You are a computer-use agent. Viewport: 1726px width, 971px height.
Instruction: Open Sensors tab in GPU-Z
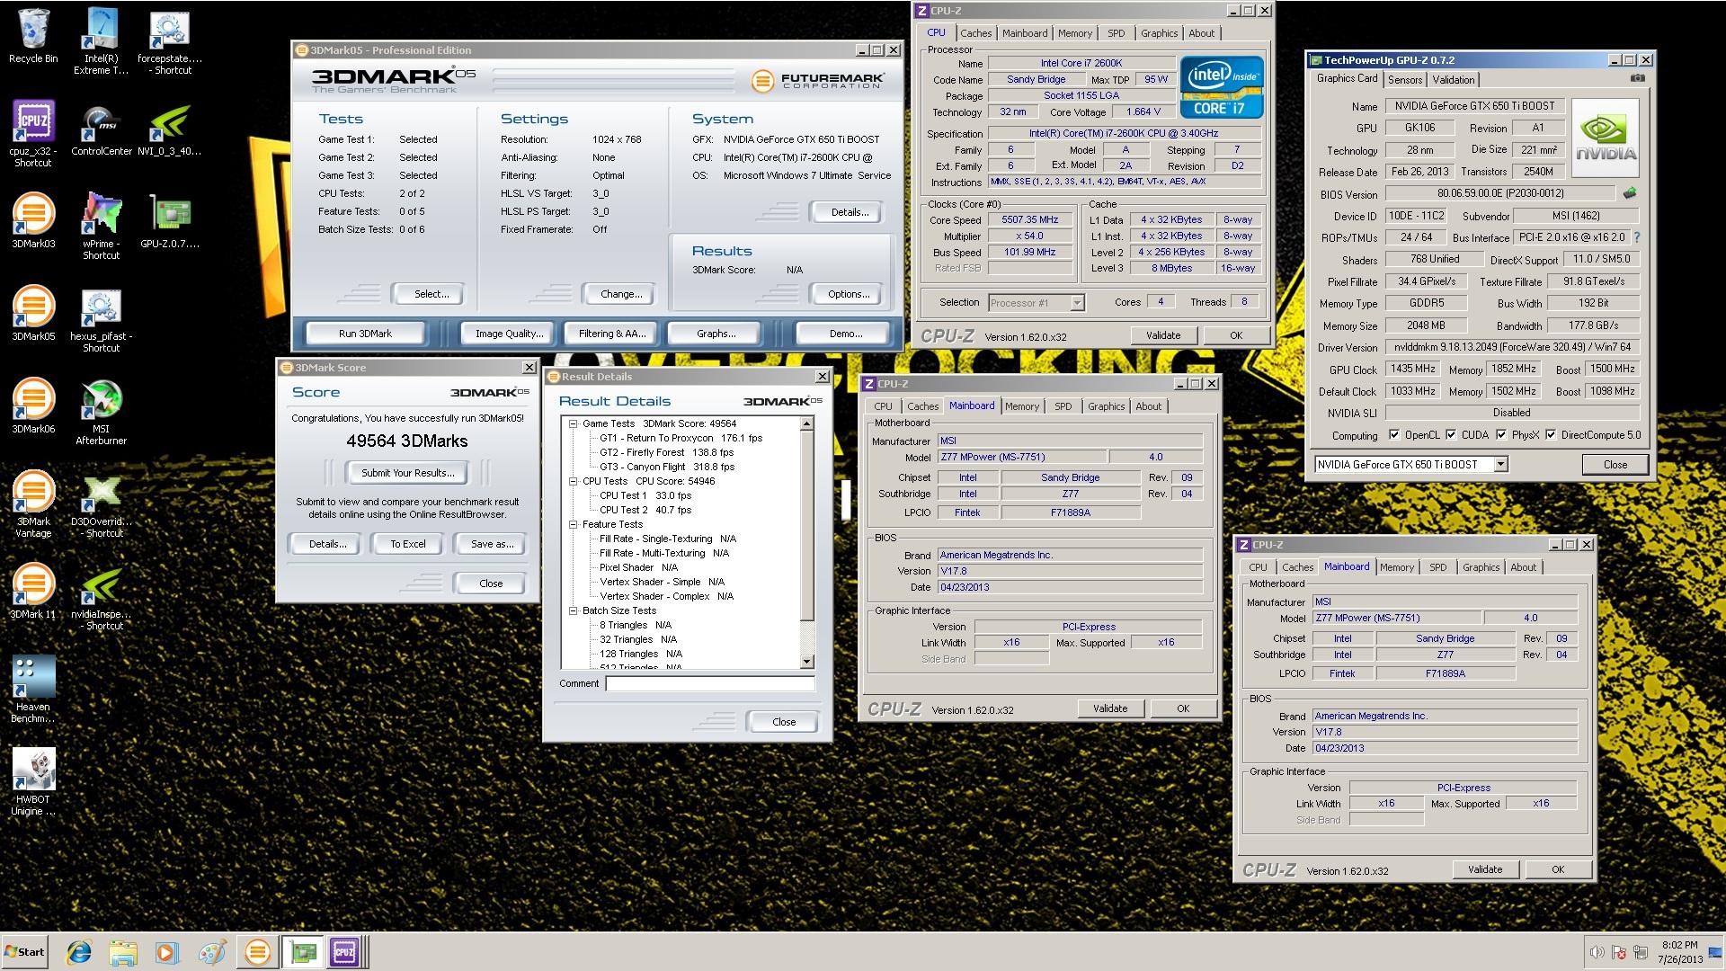(1404, 80)
